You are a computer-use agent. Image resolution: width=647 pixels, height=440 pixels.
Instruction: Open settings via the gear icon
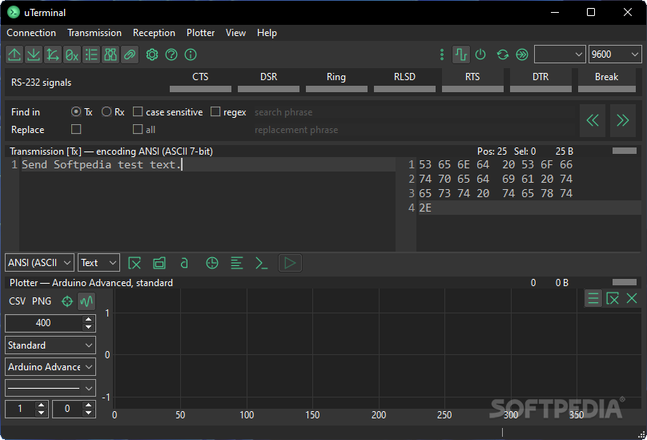pos(152,54)
